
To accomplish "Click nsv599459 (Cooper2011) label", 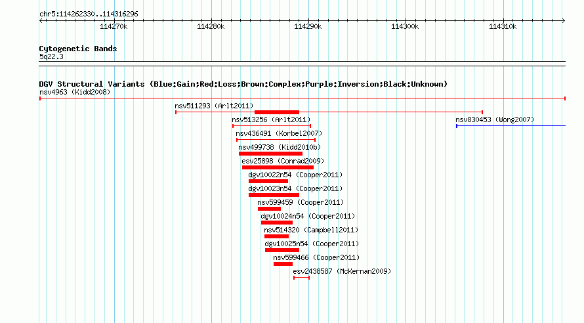I will pos(300,202).
